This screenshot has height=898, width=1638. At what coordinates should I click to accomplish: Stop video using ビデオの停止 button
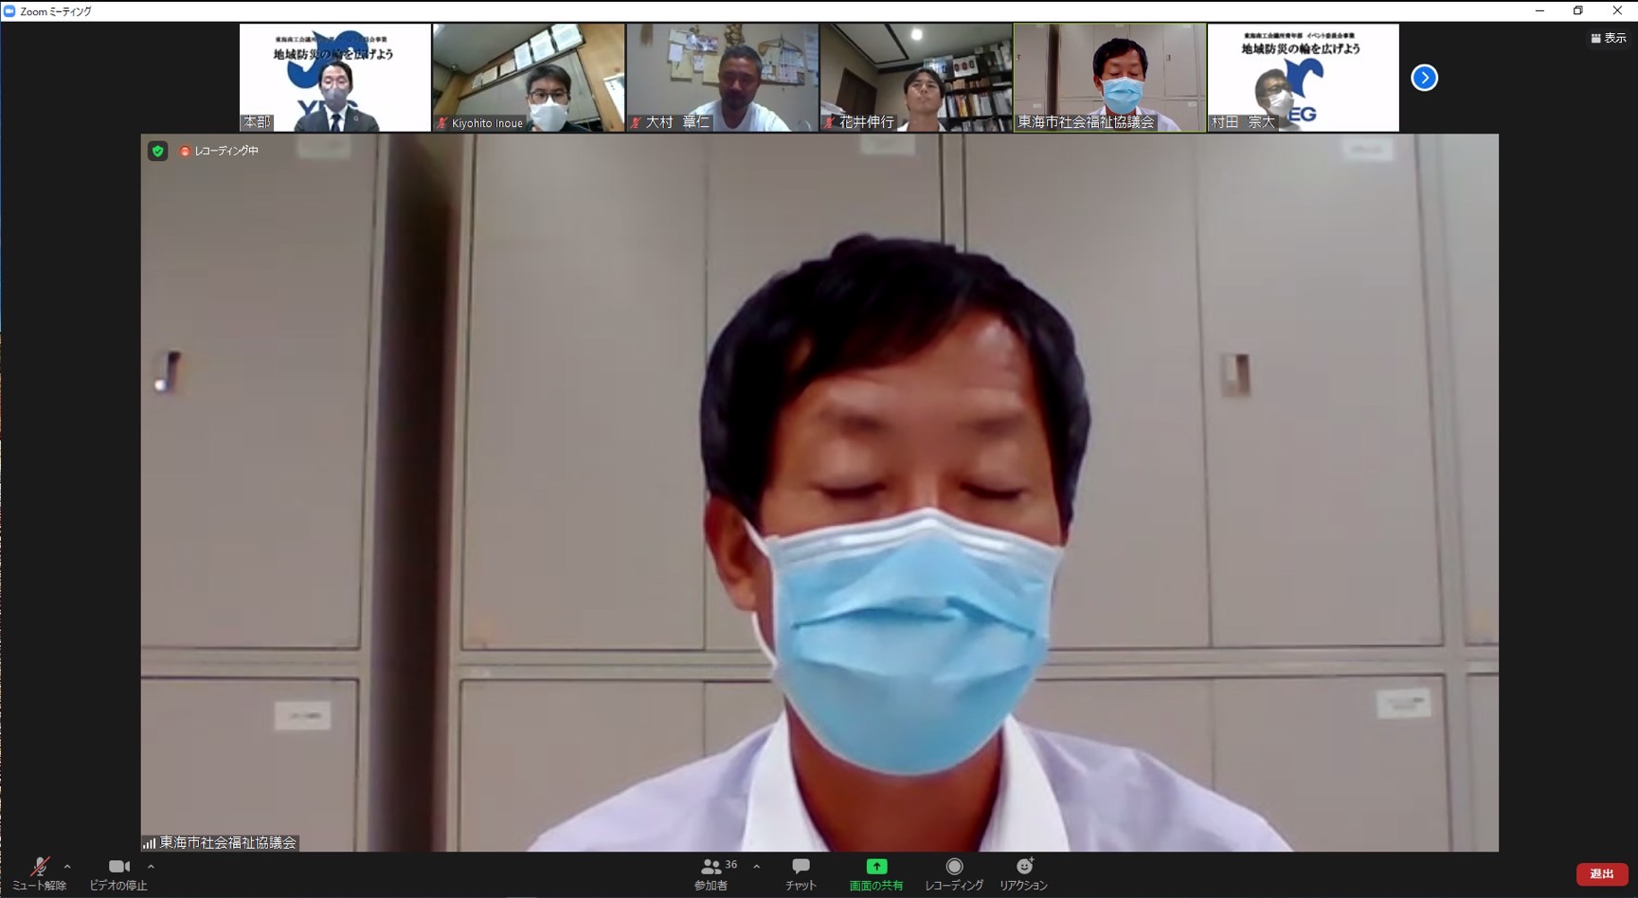(x=118, y=873)
